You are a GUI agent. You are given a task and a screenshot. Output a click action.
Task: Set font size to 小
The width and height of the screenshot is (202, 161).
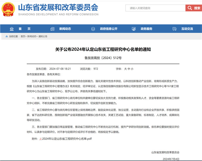132,69
